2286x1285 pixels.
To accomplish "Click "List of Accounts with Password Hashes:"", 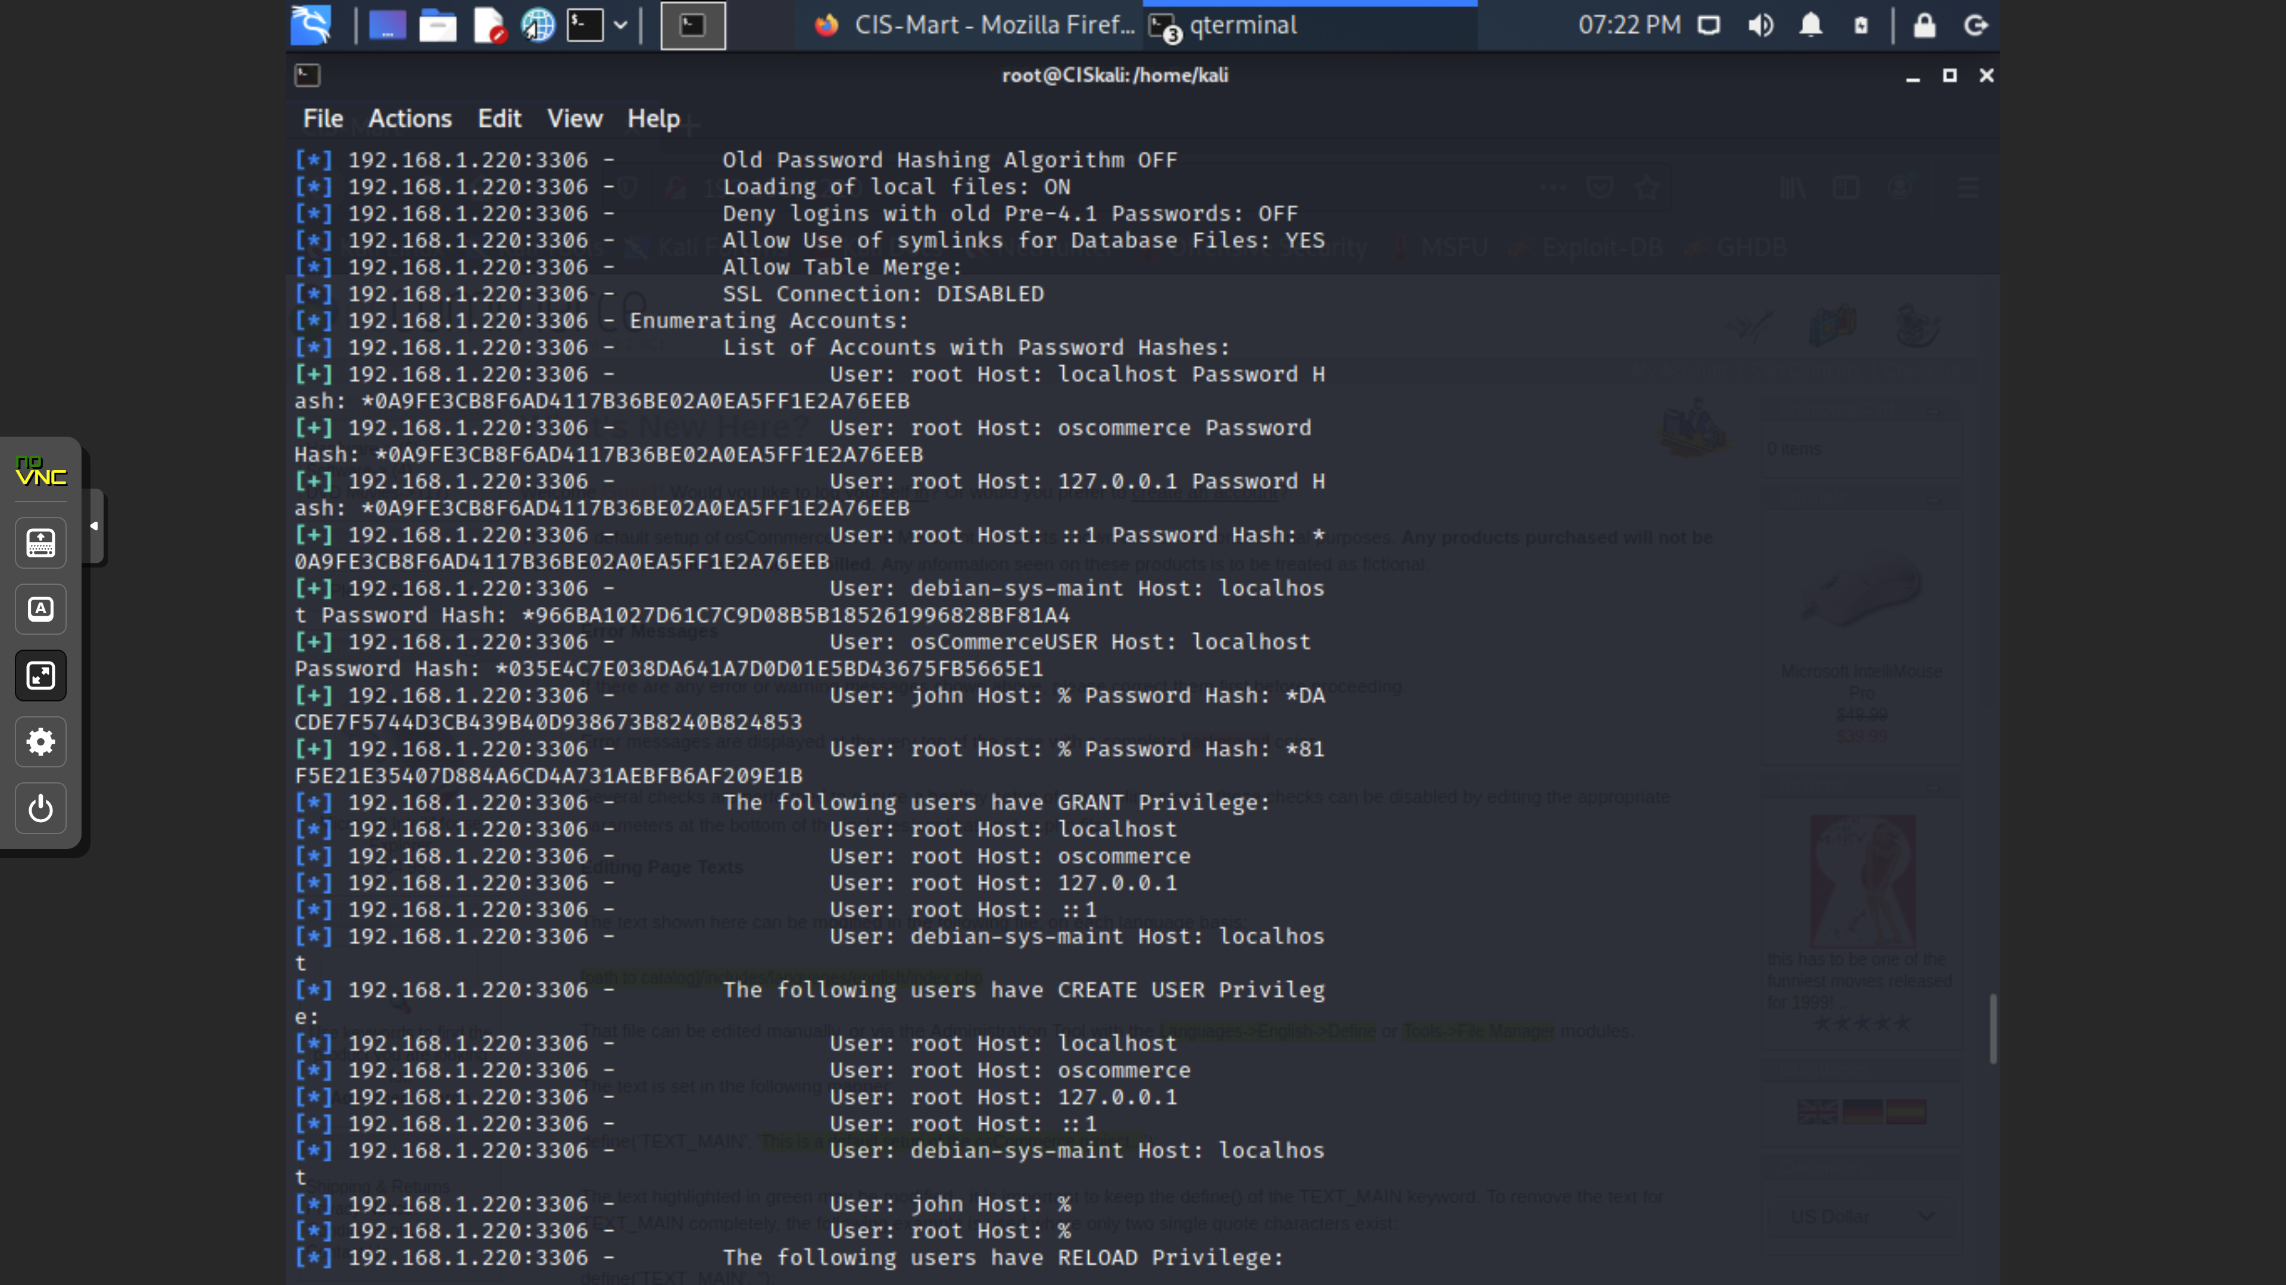I will pyautogui.click(x=976, y=347).
